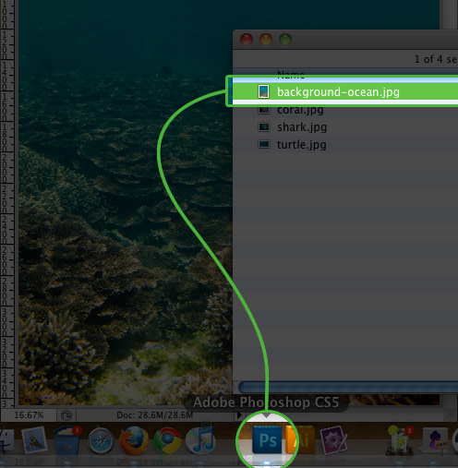Open Google Chrome from the dock
Image resolution: width=458 pixels, height=468 pixels.
[x=167, y=440]
